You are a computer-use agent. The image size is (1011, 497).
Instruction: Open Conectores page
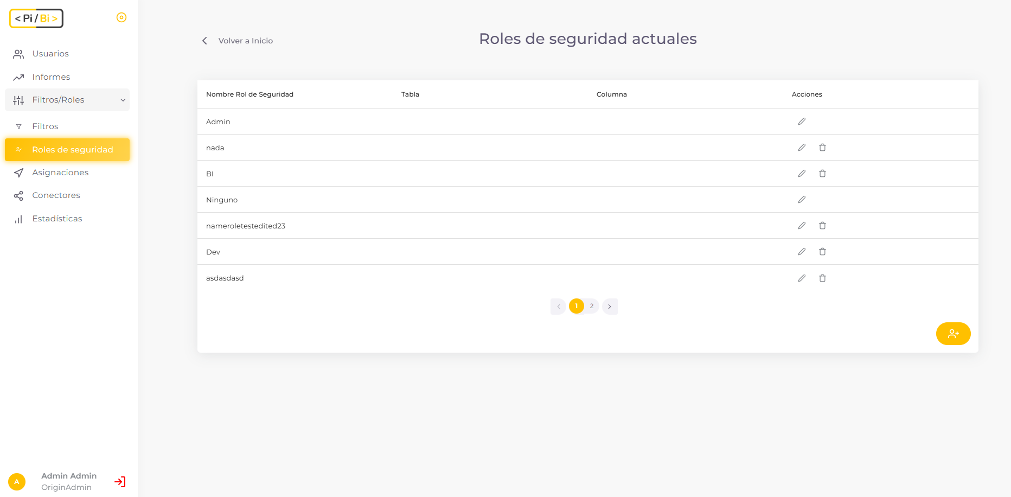67,195
